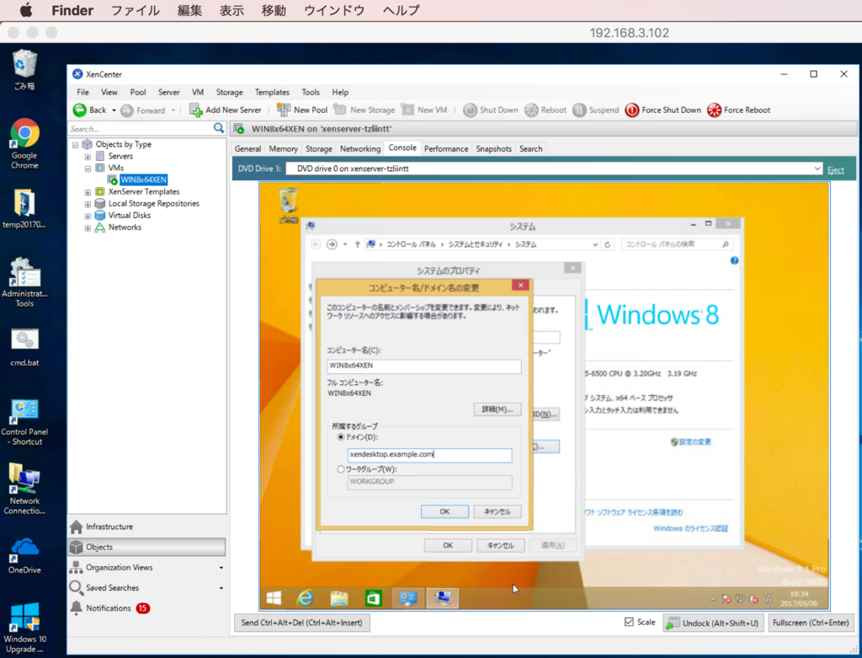Click Force Shut Down in toolbar
The height and width of the screenshot is (658, 862).
click(663, 110)
